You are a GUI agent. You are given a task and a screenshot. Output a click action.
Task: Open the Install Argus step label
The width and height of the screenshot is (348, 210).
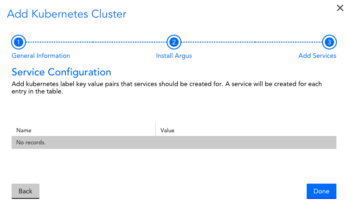(x=174, y=56)
